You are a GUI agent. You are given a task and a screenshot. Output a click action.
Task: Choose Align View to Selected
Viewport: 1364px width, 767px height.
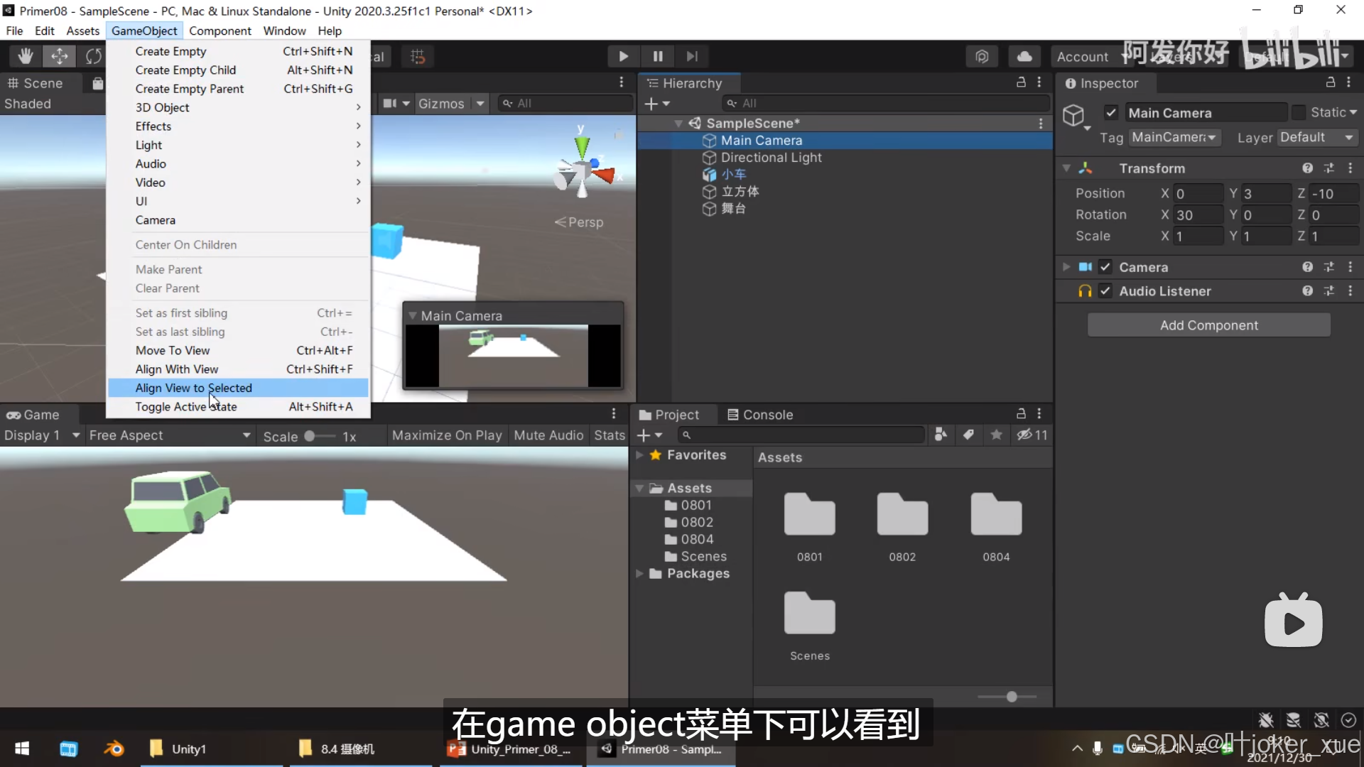(x=194, y=388)
